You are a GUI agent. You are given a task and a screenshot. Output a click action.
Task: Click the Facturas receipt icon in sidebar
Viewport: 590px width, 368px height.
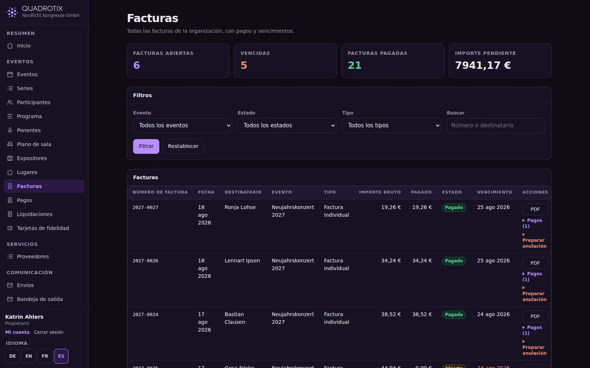(x=10, y=186)
